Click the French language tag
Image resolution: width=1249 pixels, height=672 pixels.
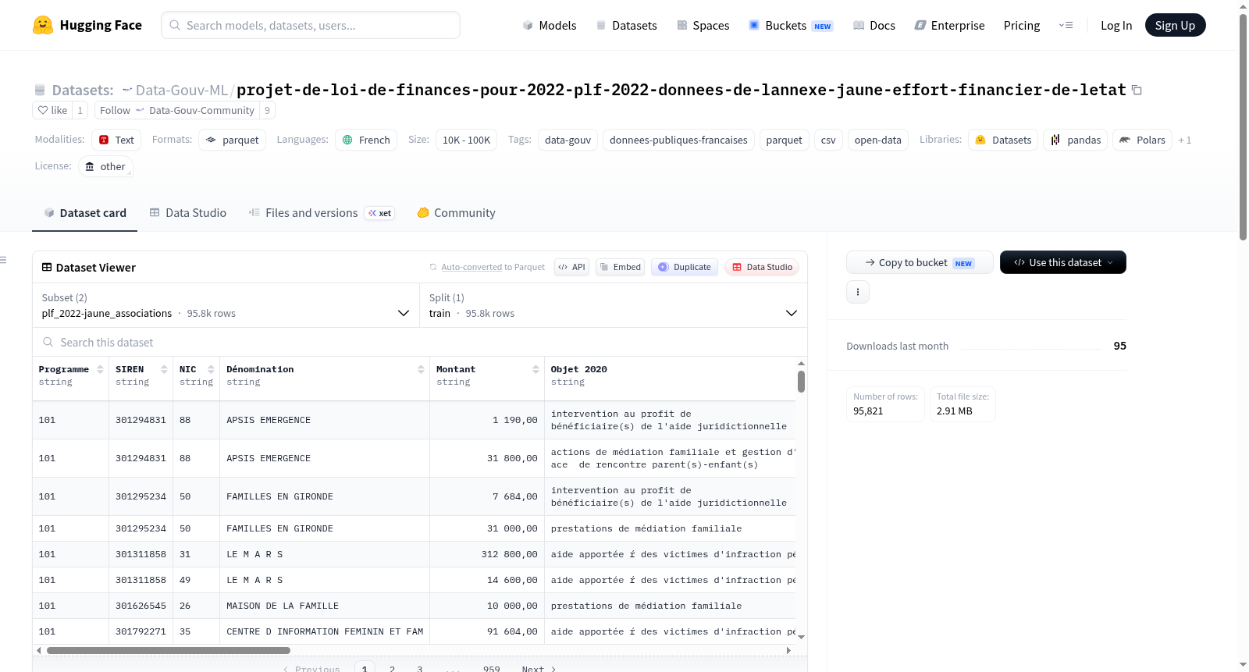coord(366,140)
